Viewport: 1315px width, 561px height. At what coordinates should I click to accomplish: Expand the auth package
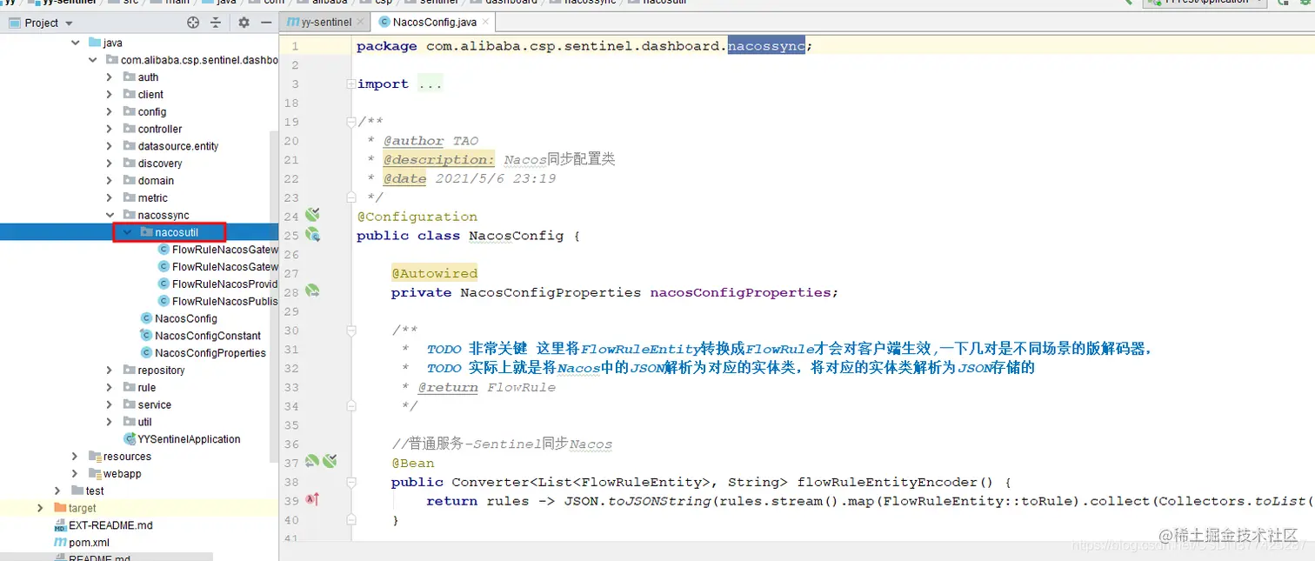(x=109, y=77)
